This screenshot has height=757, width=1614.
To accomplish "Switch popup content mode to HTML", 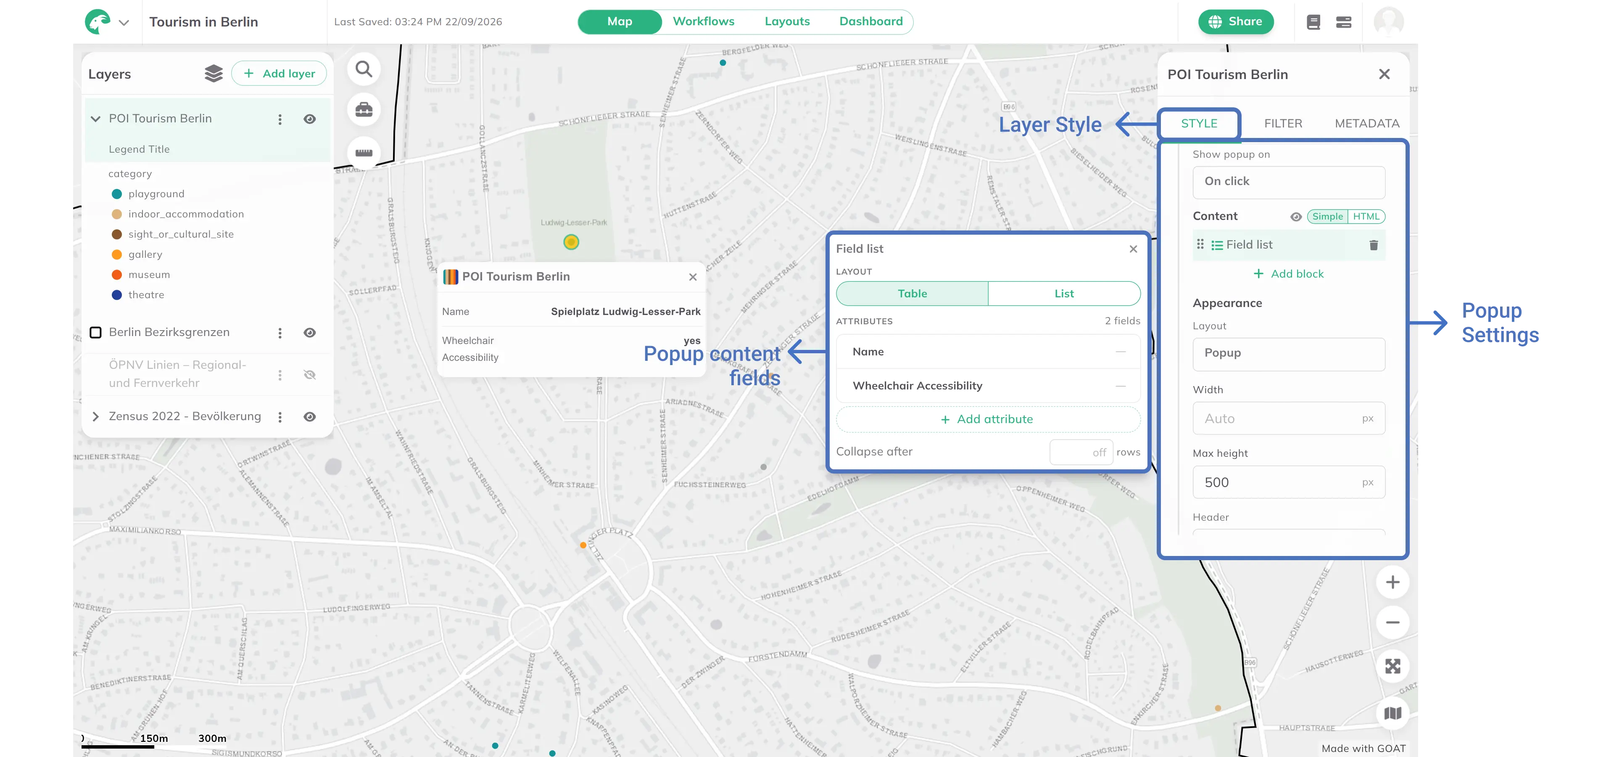I will click(x=1366, y=217).
